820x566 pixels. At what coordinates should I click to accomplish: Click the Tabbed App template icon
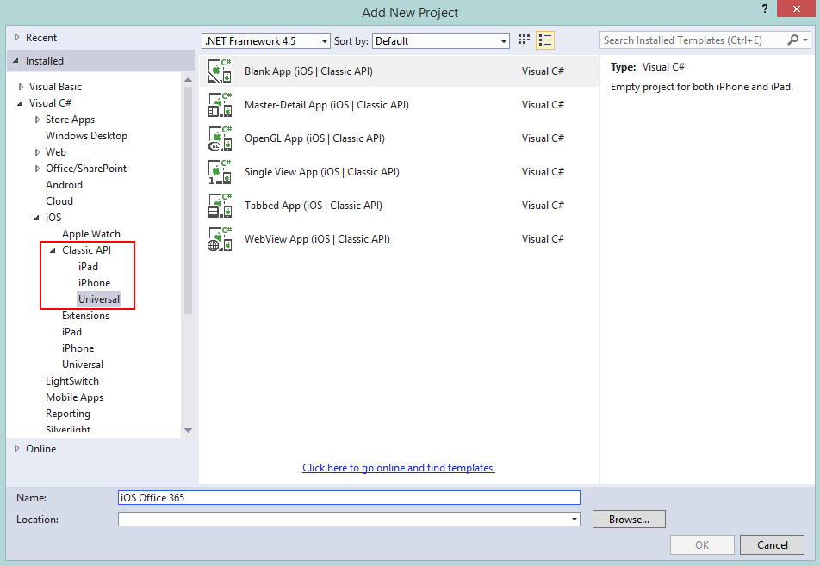point(220,206)
